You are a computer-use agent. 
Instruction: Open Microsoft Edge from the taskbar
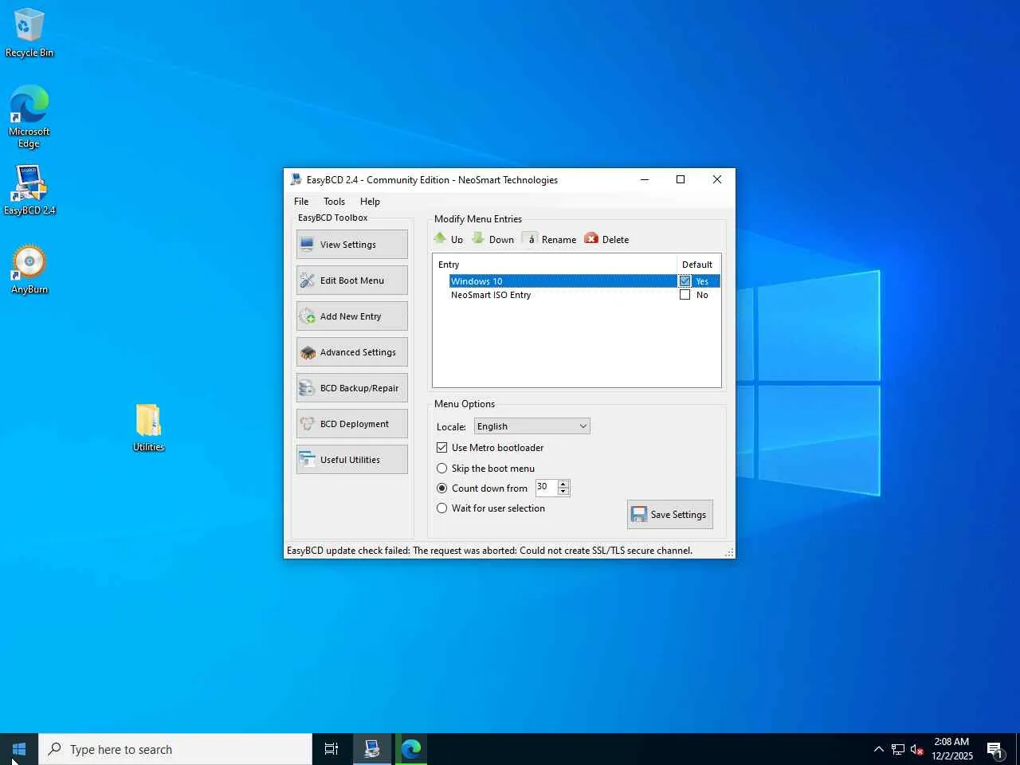[x=411, y=749]
